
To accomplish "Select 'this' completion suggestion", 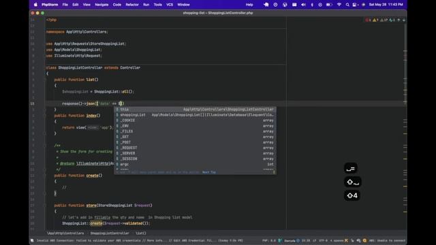I will point(195,110).
